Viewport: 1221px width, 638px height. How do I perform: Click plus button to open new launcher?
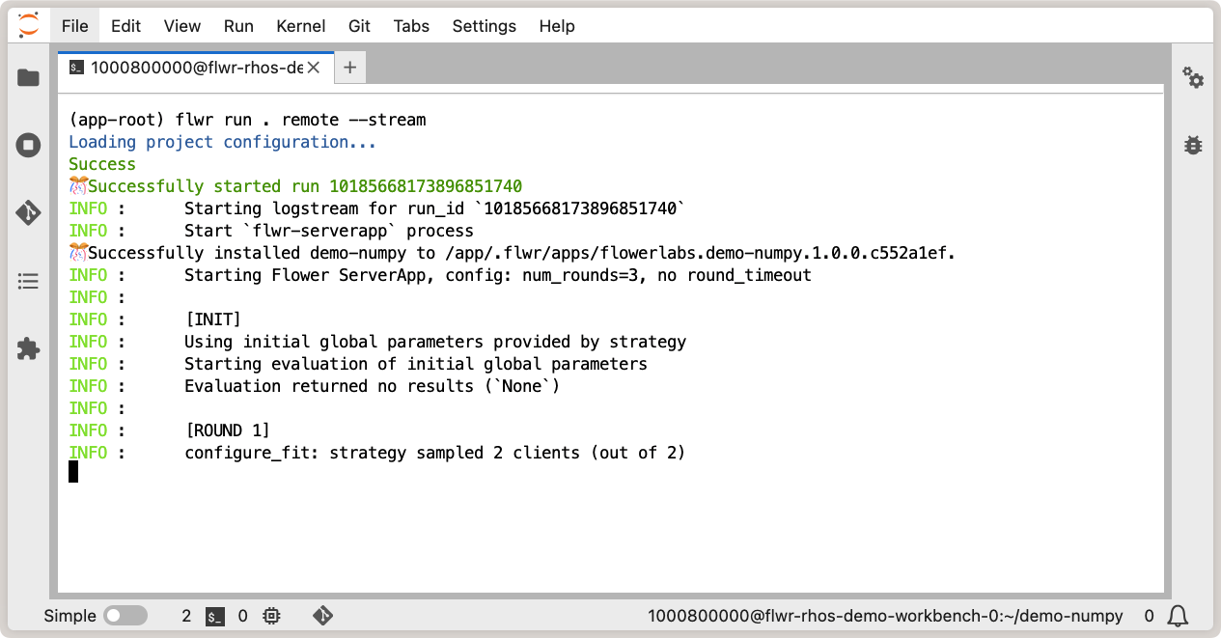click(349, 68)
